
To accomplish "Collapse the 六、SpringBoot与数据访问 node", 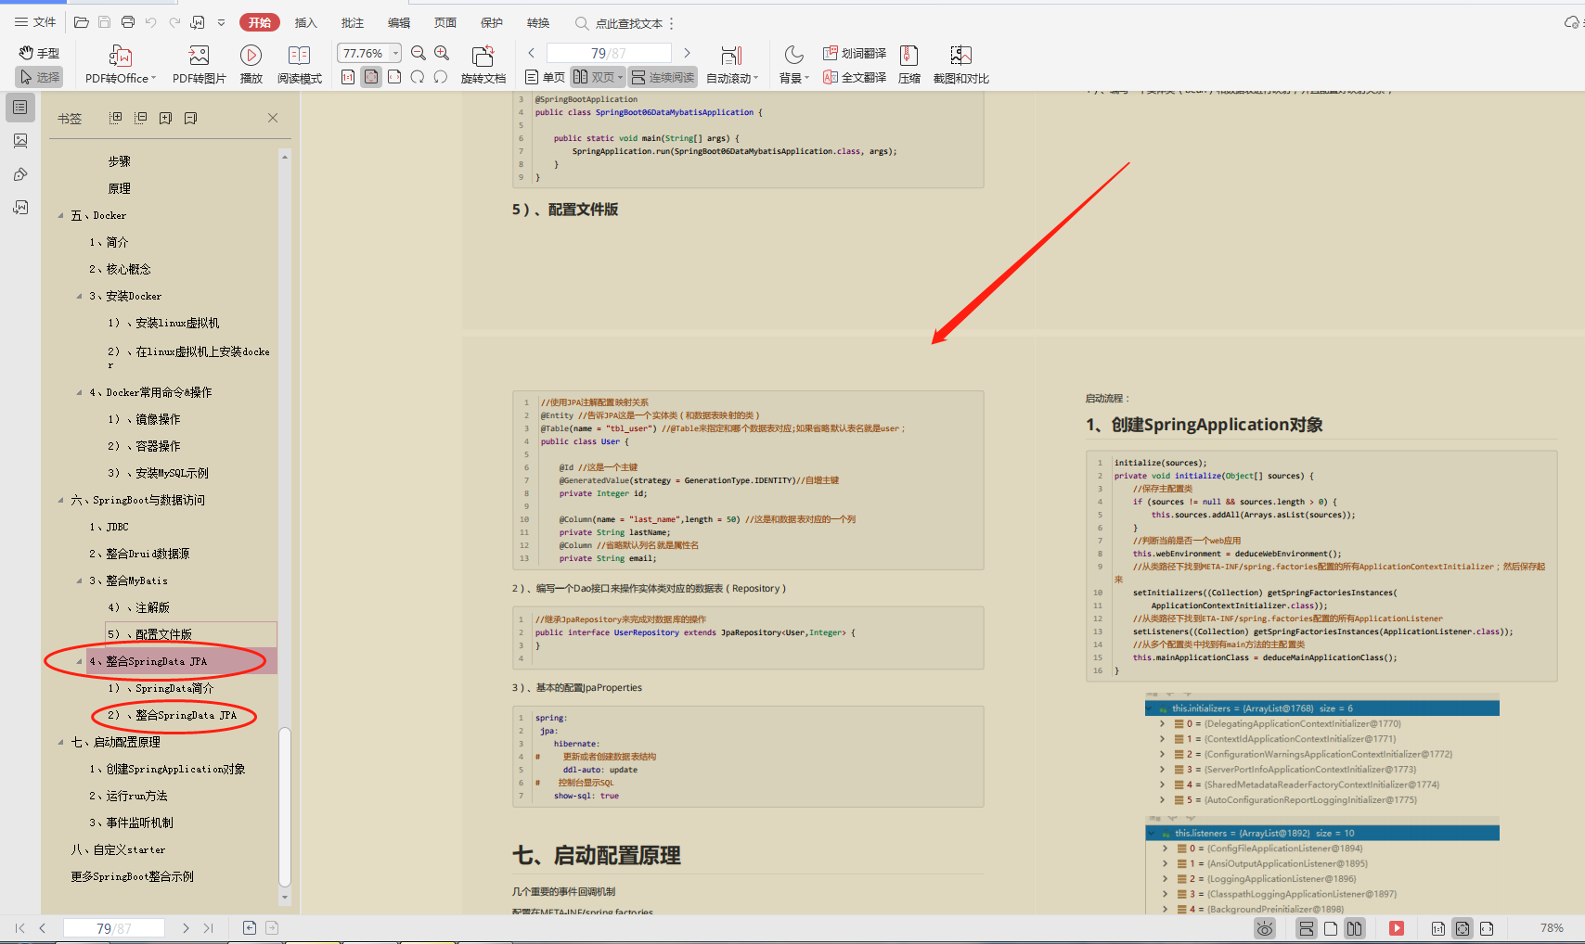I will point(61,500).
